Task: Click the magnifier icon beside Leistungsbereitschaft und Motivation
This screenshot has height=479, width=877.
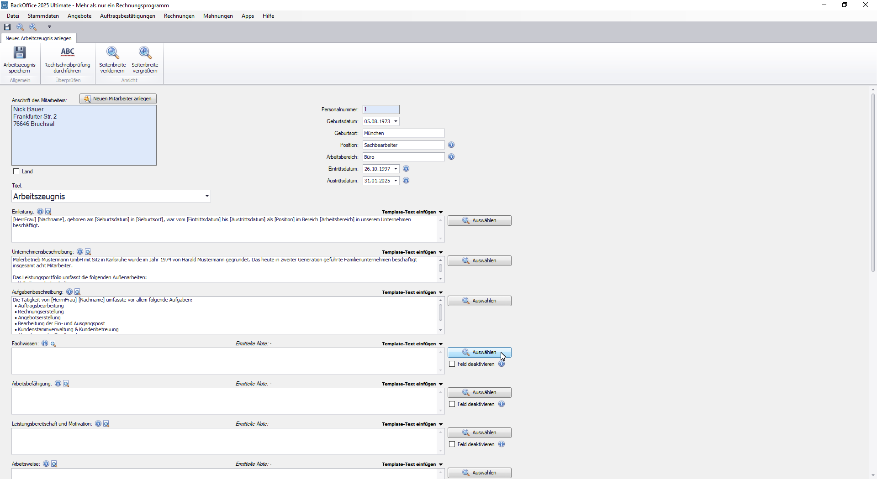Action: 106,424
